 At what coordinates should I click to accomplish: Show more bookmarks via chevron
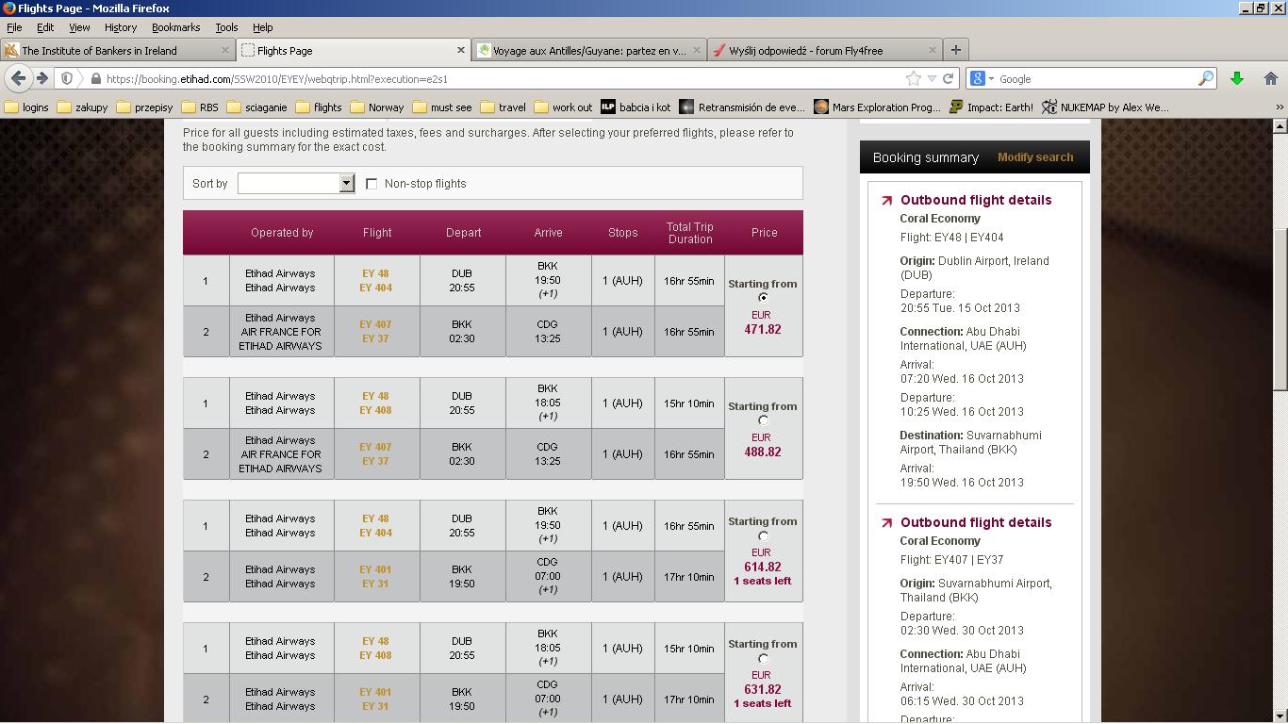click(x=1279, y=107)
